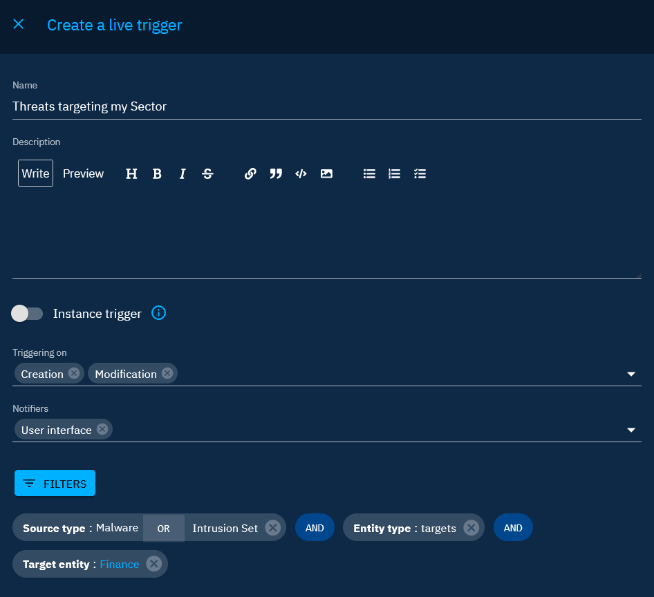Open the Filters button

(55, 484)
